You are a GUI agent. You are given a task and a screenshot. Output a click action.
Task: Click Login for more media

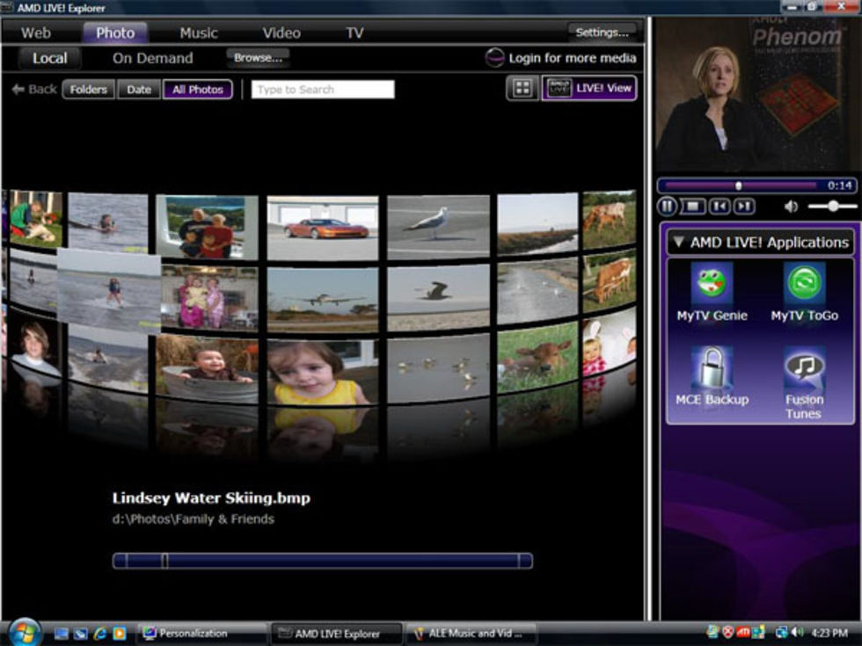coord(560,59)
